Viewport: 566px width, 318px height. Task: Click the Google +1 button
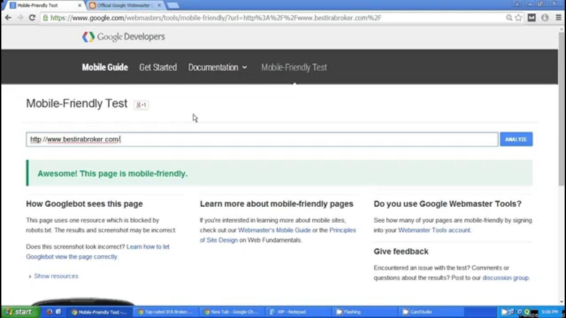point(141,105)
